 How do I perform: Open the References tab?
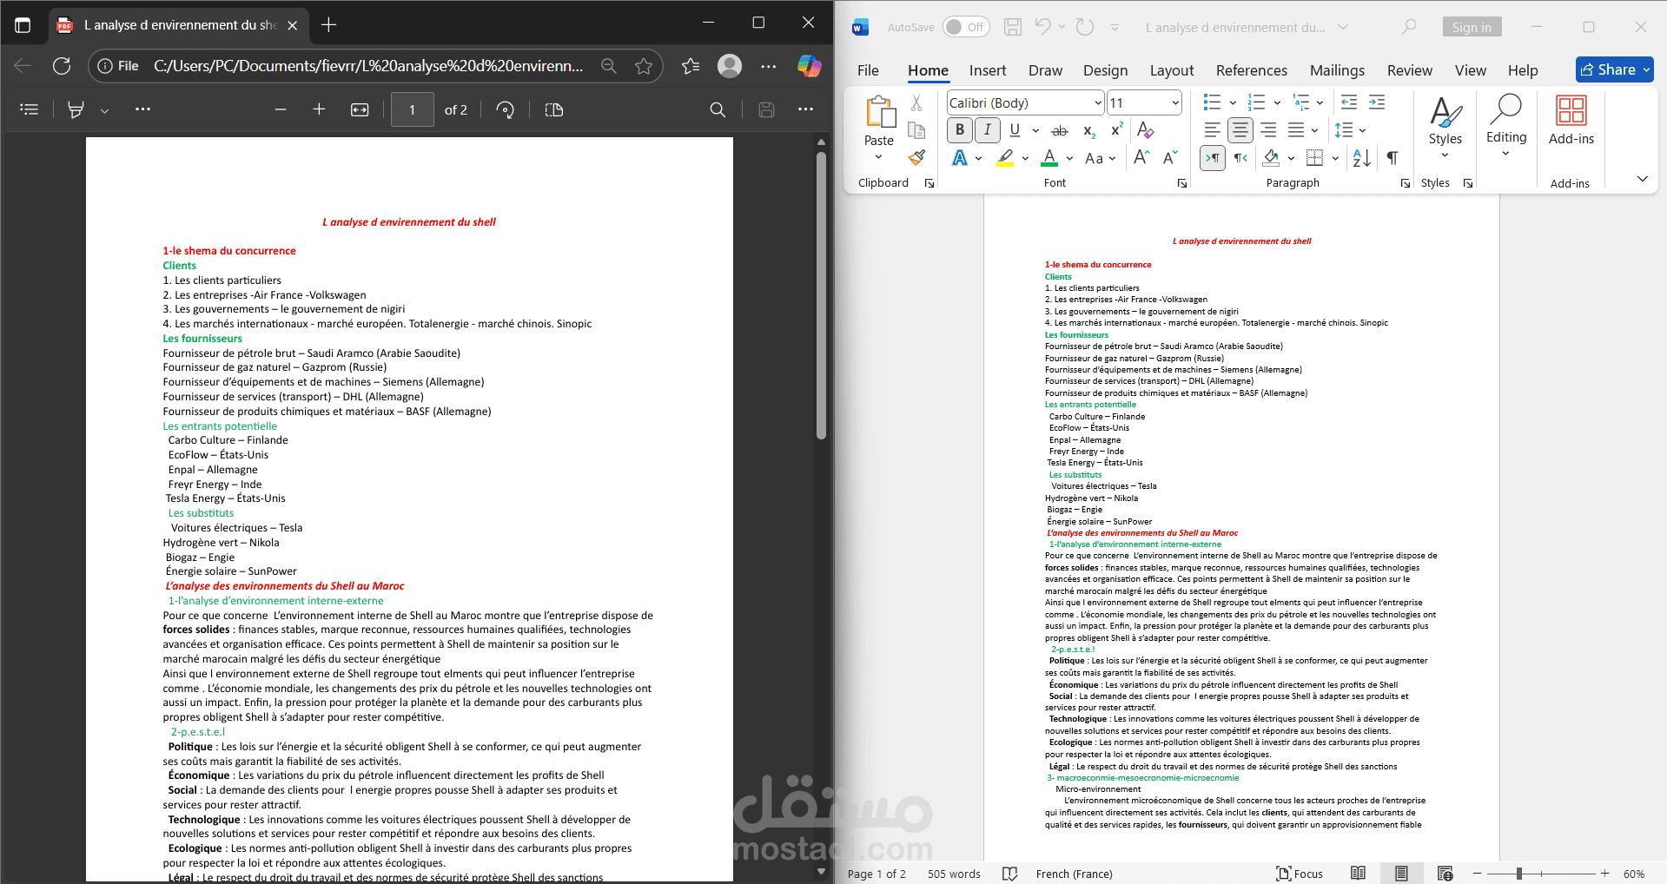1252,70
